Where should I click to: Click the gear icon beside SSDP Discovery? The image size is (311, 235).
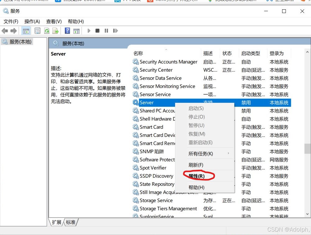pos(136,176)
